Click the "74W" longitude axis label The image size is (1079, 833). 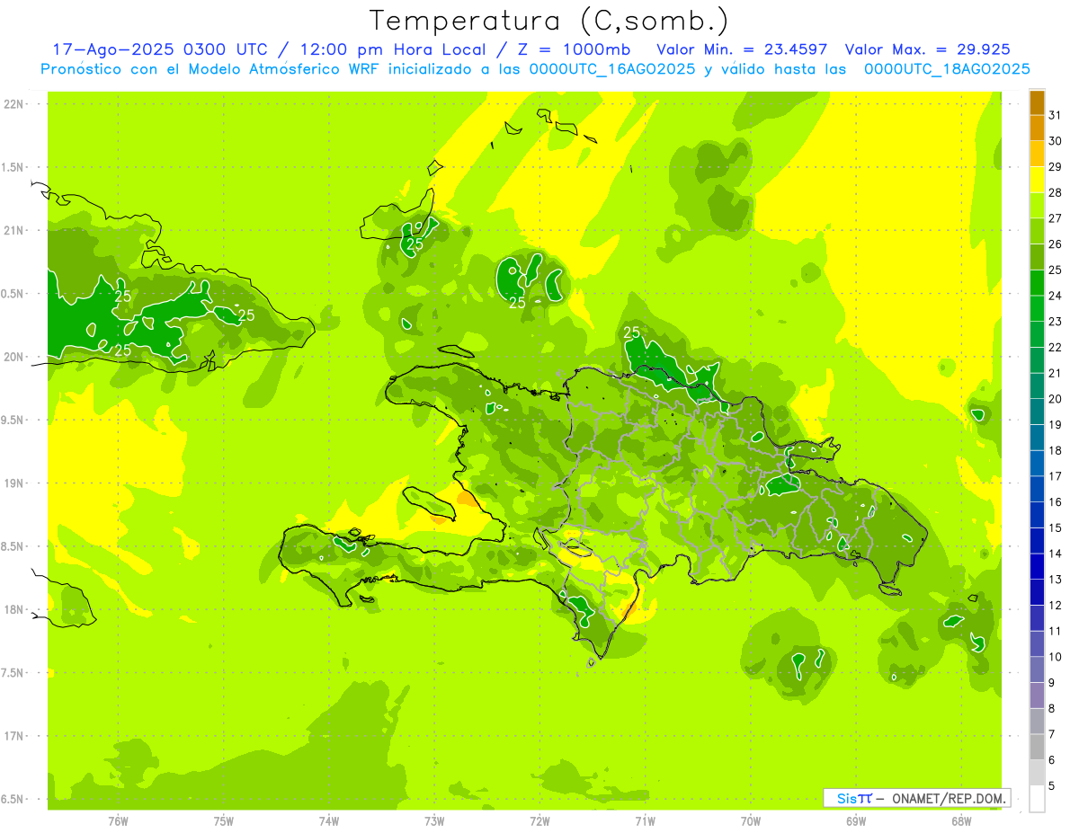click(328, 820)
